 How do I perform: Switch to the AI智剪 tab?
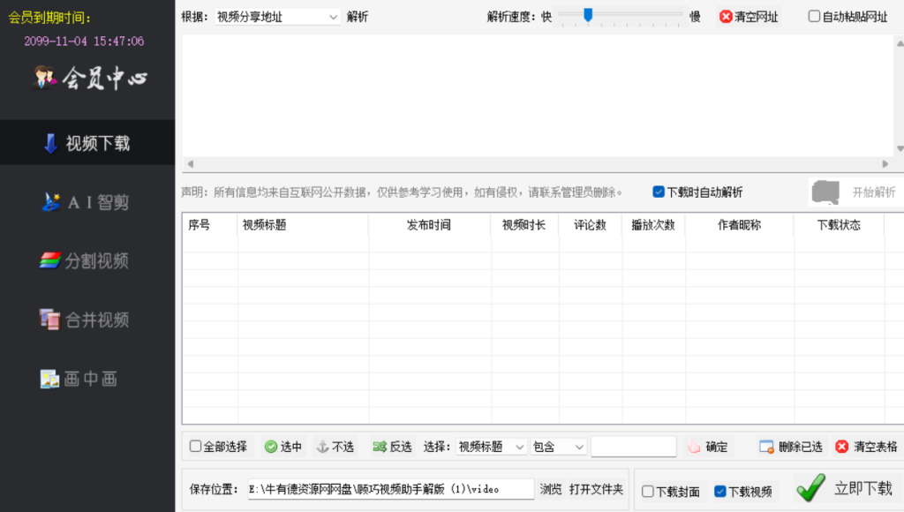[x=87, y=202]
